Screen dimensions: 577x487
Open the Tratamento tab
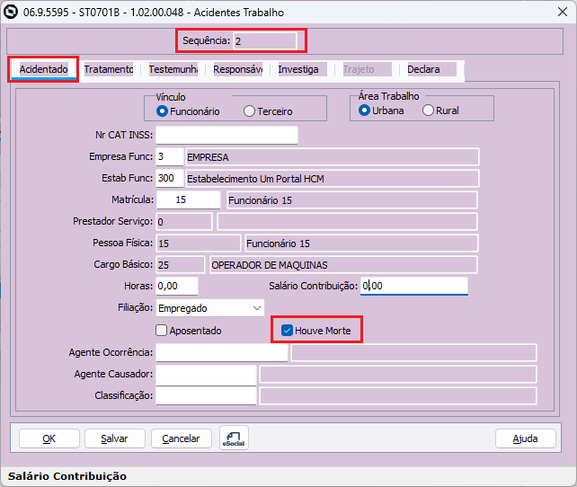click(x=109, y=69)
